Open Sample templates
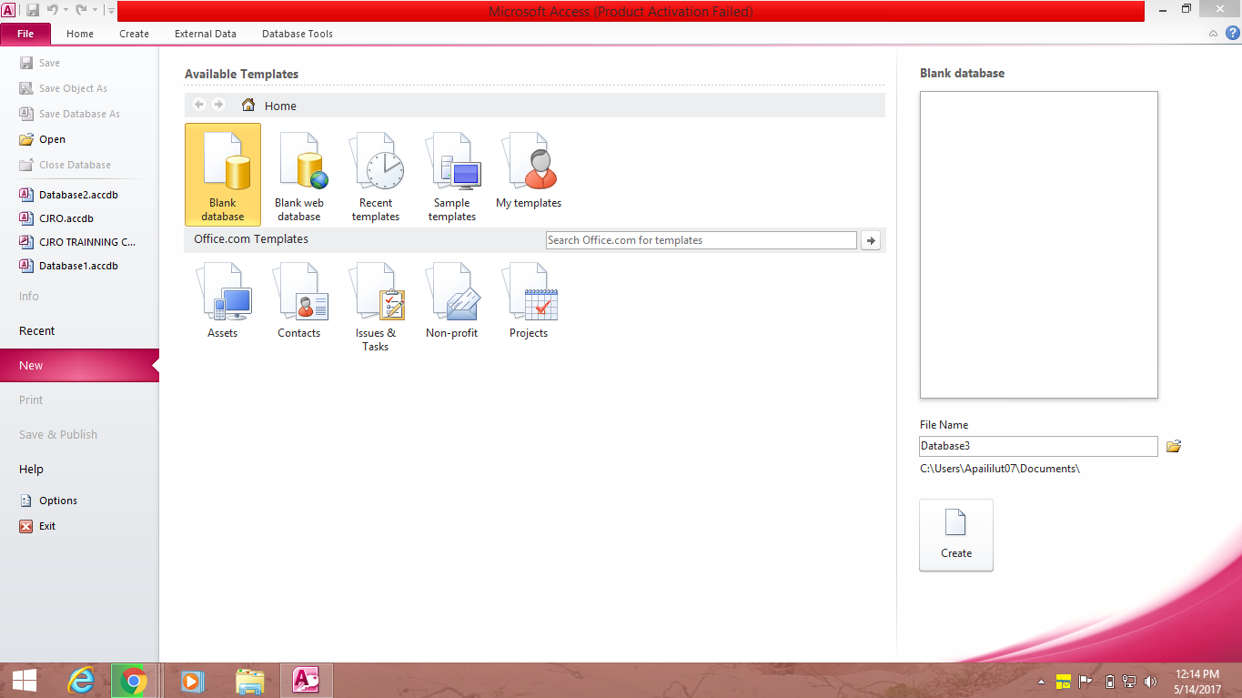 click(x=452, y=175)
